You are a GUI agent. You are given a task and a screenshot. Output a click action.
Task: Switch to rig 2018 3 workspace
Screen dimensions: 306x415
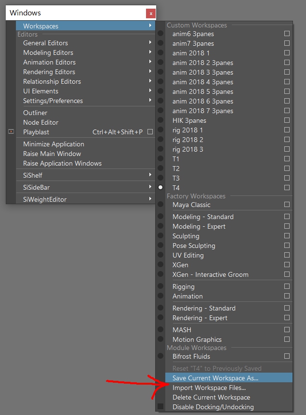(x=187, y=150)
